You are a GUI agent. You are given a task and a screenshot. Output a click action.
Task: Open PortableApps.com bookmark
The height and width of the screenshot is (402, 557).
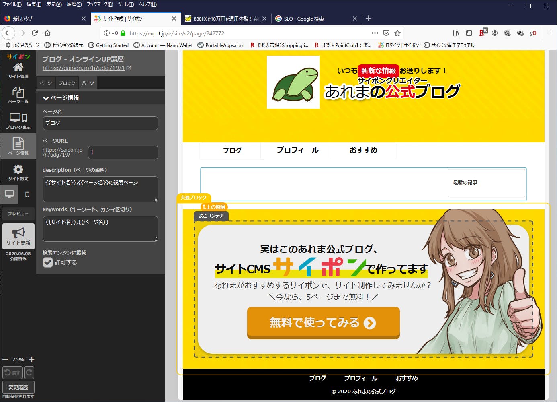tap(221, 45)
